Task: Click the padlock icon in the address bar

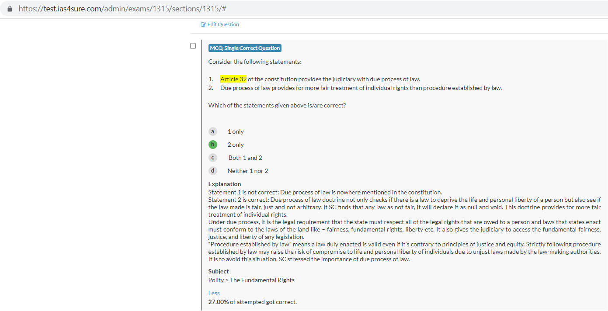Action: point(10,9)
